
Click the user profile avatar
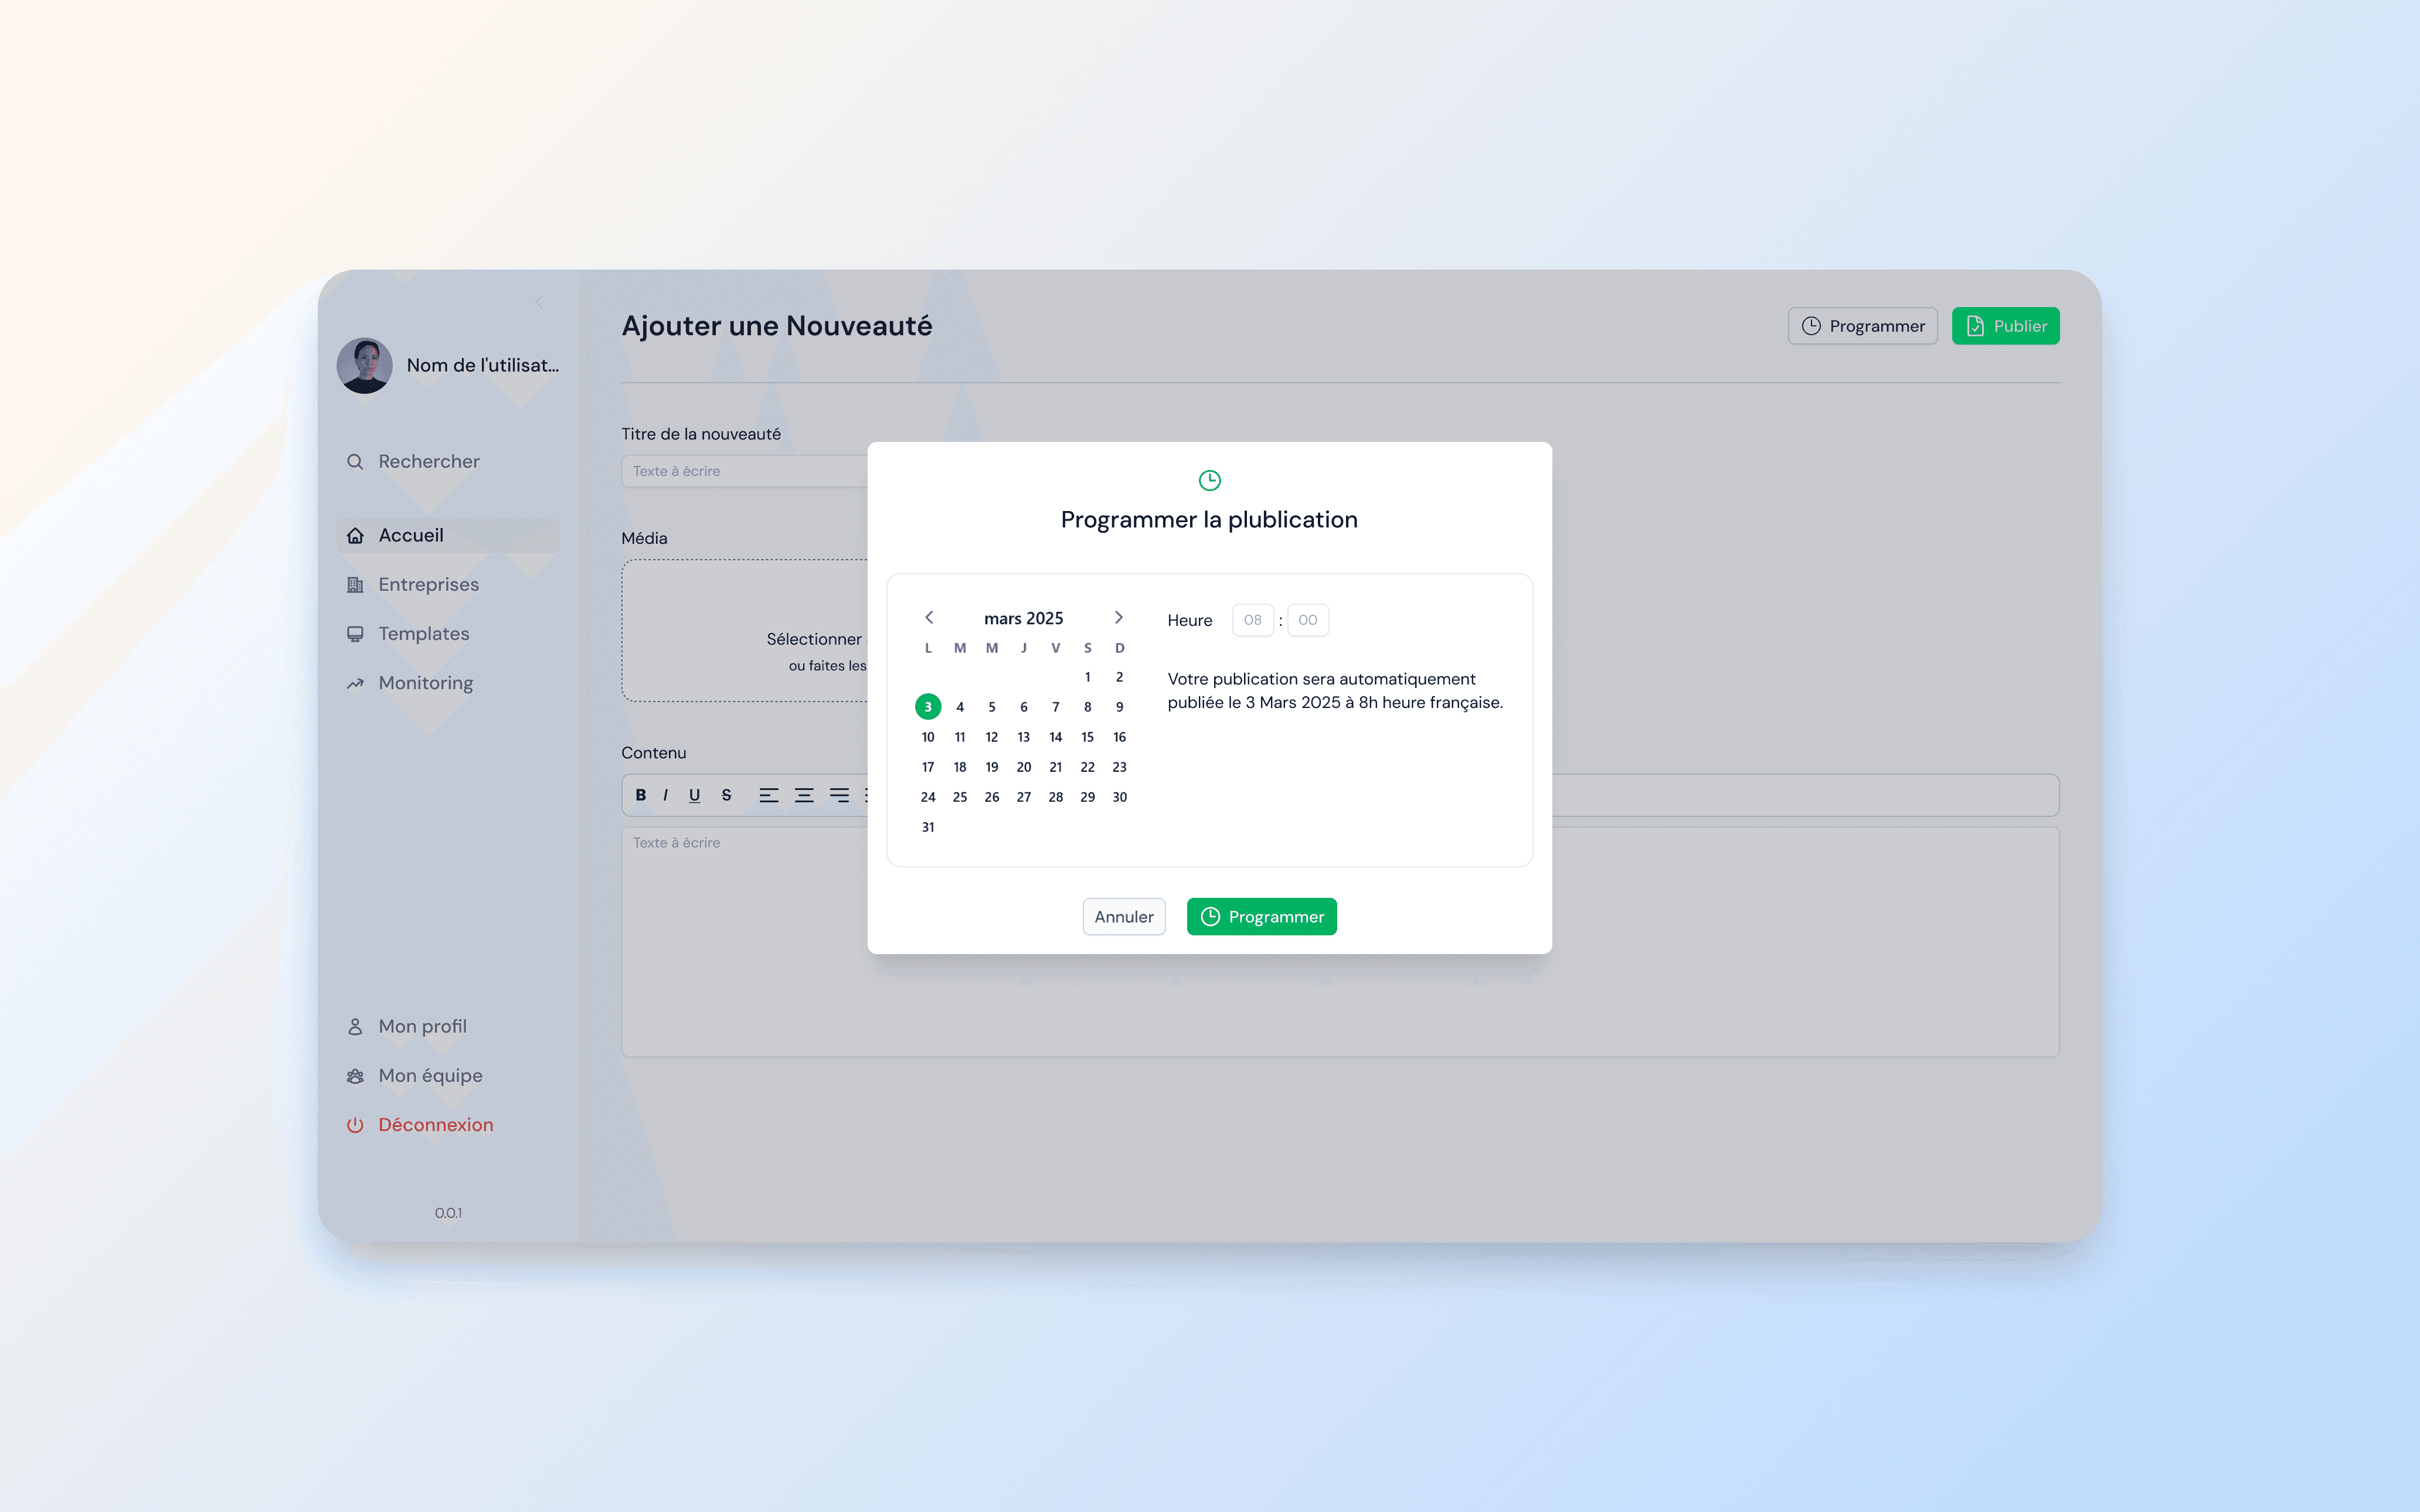(364, 365)
